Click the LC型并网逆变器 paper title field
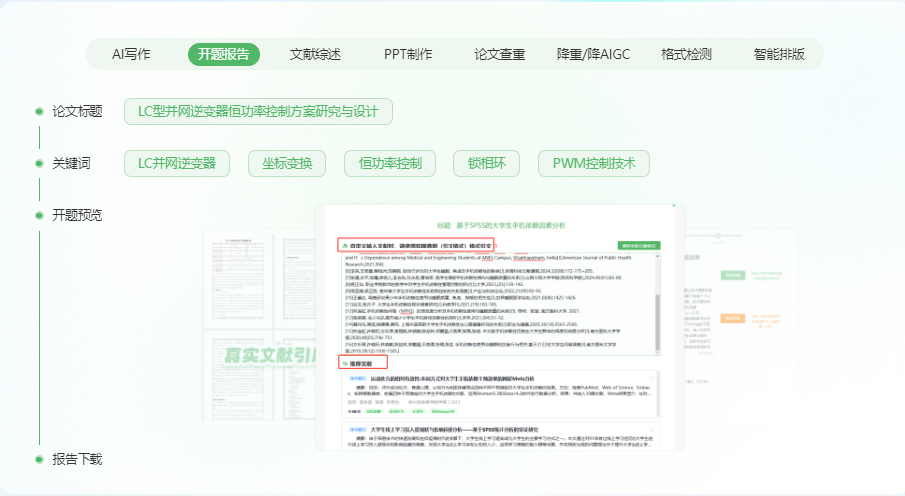Screen dimensions: 905x496 coord(259,111)
